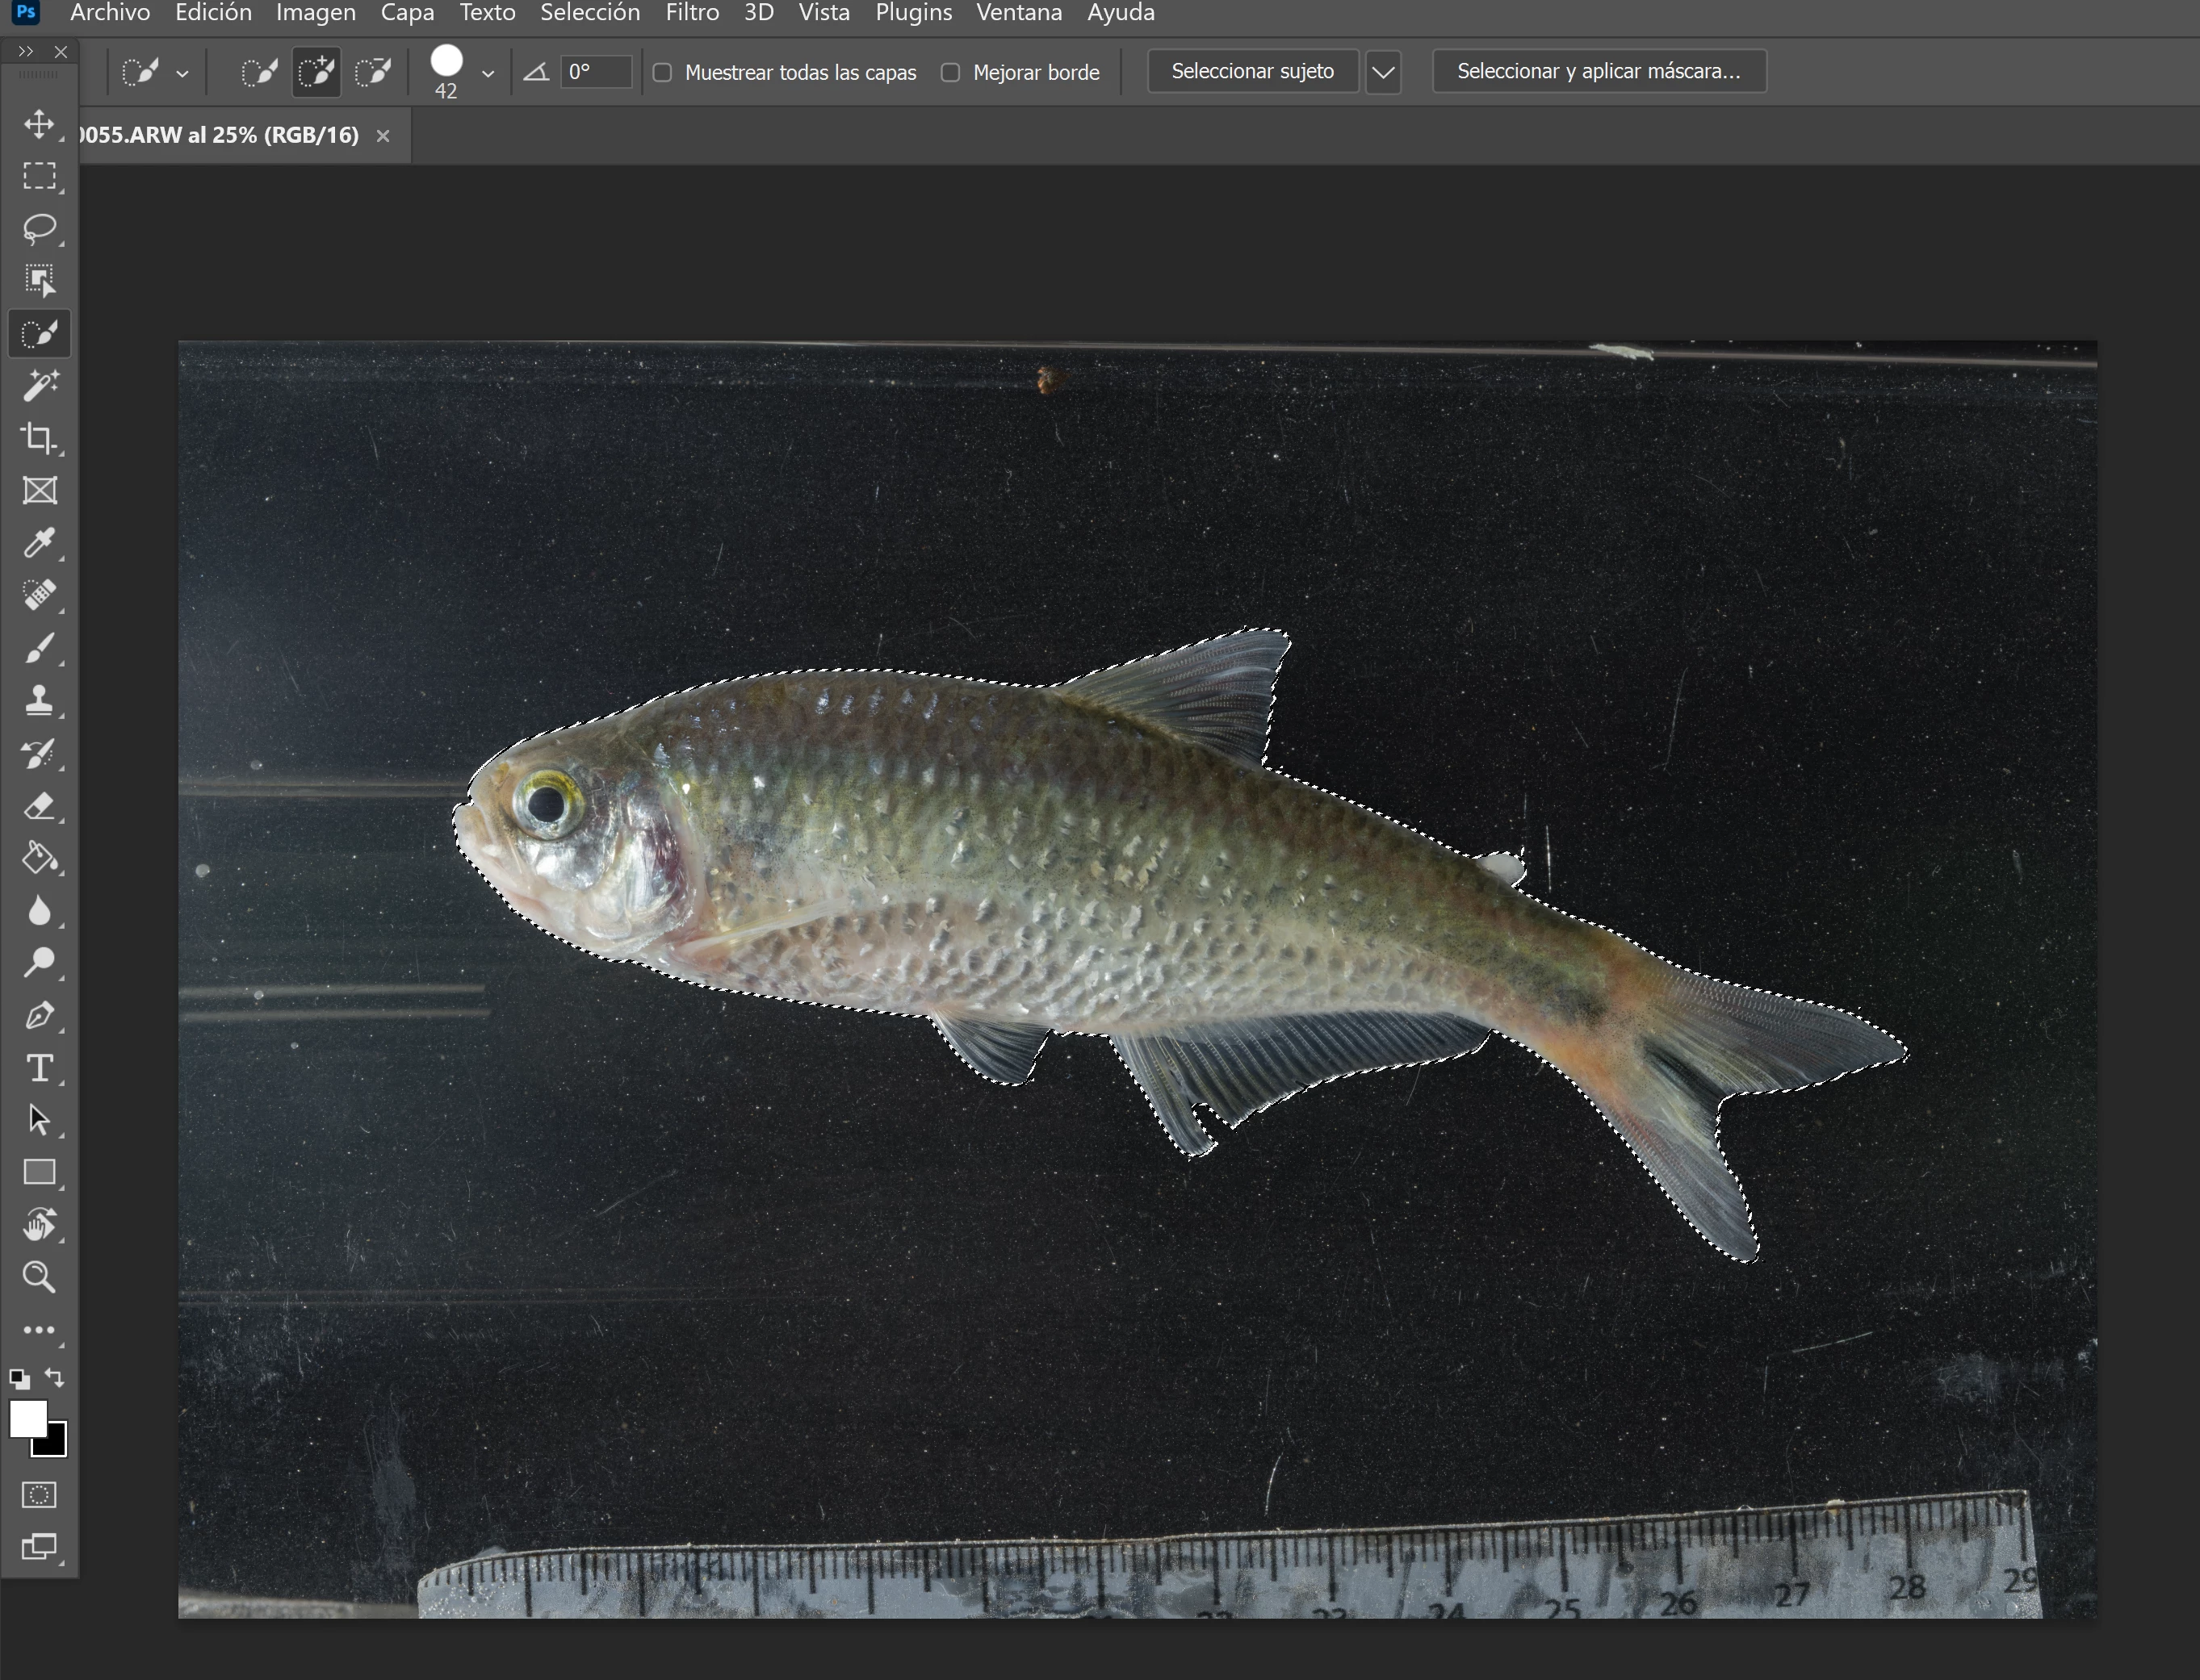Open the brush size picker dropdown
The image size is (2200, 1680).
pos(487,73)
